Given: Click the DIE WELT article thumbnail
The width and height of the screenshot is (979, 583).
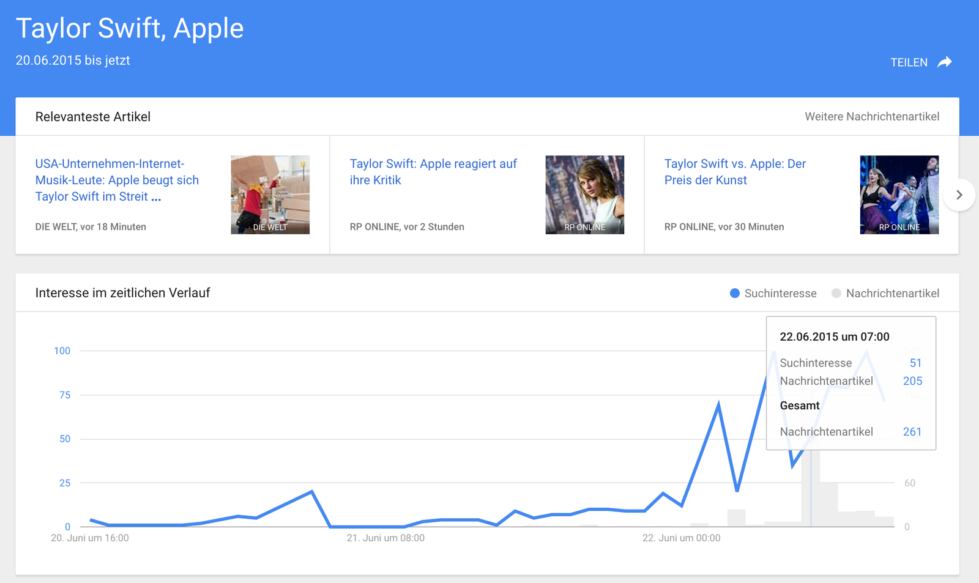Looking at the screenshot, I should (270, 195).
